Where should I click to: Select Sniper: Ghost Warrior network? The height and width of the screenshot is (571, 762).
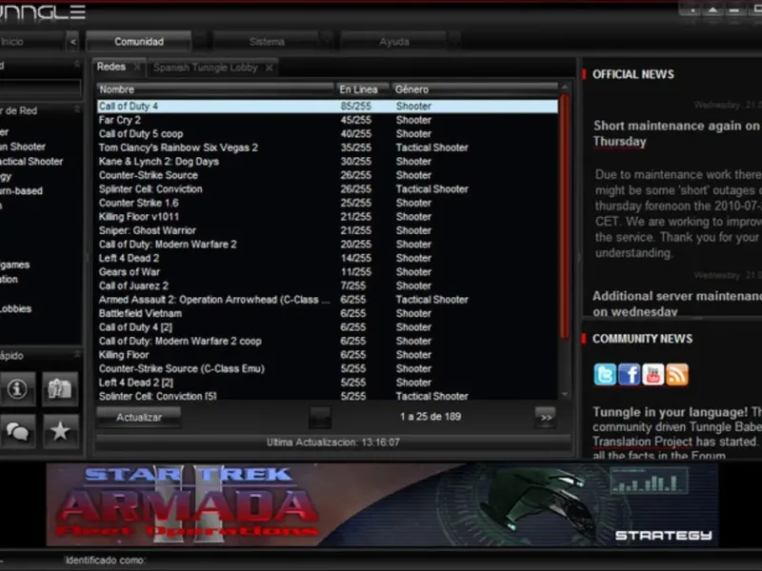[x=327, y=230]
